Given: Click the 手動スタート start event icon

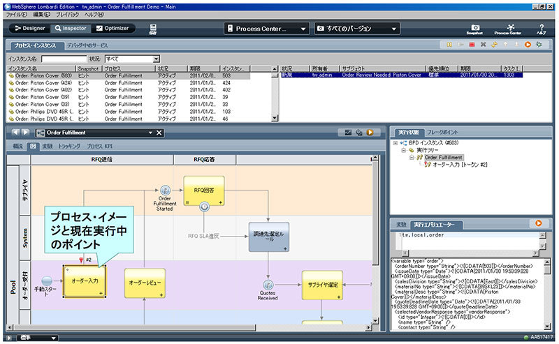Looking at the screenshot, I should (47, 281).
